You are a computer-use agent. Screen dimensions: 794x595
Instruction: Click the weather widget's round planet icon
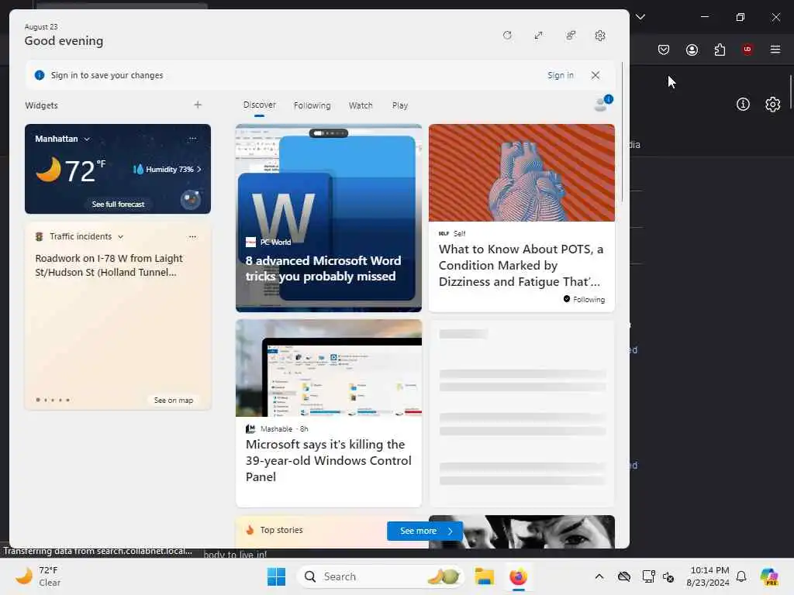(191, 199)
